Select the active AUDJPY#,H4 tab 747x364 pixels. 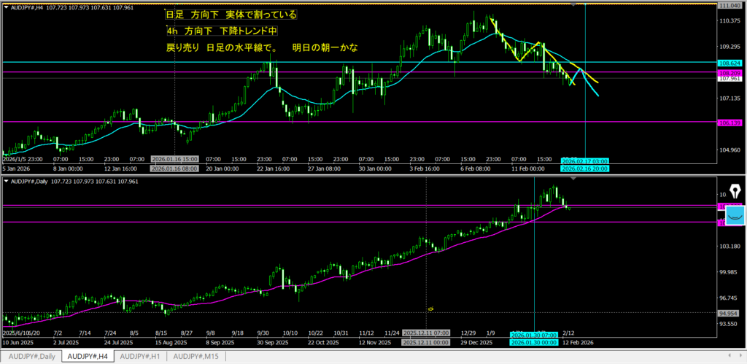tap(86, 356)
